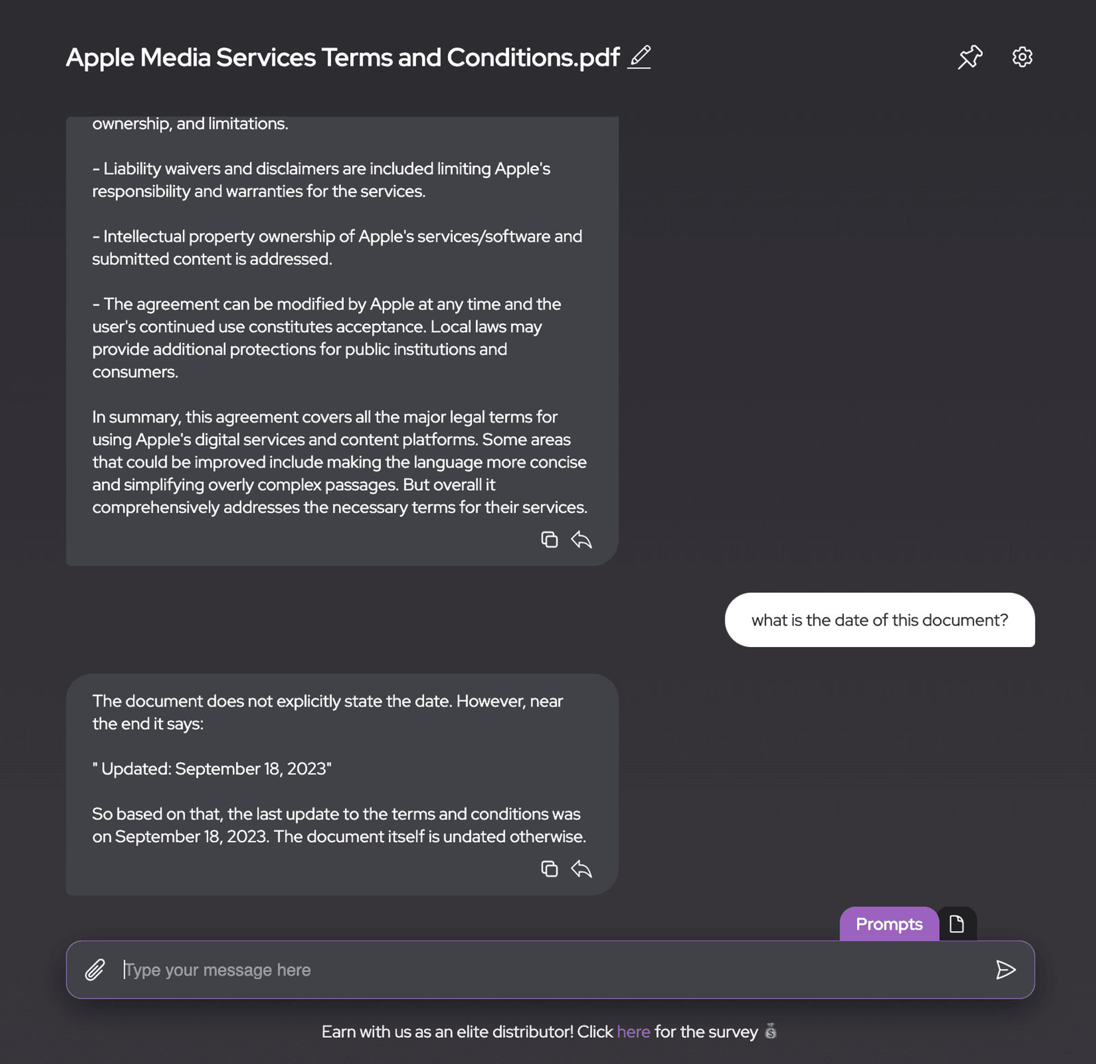
Task: Open the Prompts tab
Action: click(x=889, y=924)
